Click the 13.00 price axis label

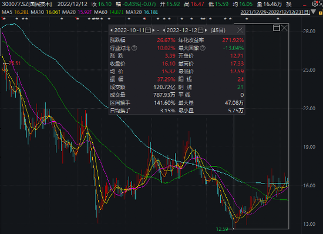[x=309, y=224]
